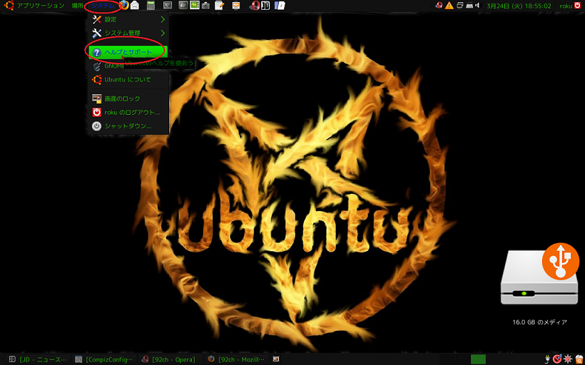
Task: Click the green workspace switcher box
Action: (478, 359)
